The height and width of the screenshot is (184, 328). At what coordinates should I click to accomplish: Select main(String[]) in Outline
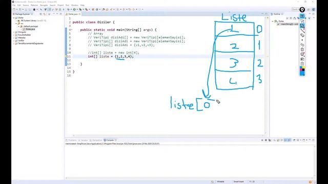coord(288,24)
